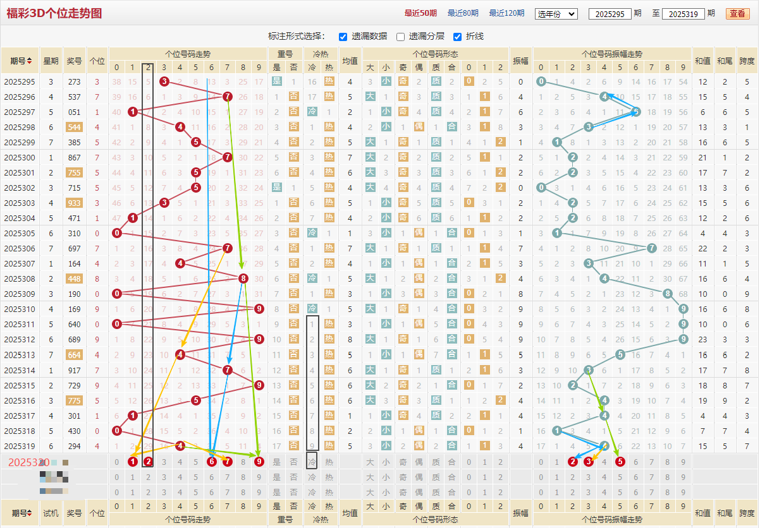Click the 星期 column header
Viewport: 760px width, 528px height.
pyautogui.click(x=51, y=61)
